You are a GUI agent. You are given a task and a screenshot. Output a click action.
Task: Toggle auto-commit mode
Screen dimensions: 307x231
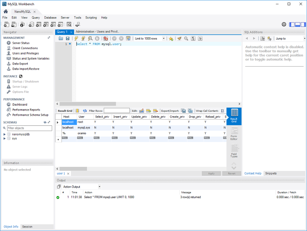[128, 39]
